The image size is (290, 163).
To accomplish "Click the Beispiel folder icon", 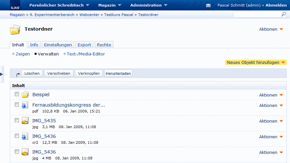I will pos(25,95).
